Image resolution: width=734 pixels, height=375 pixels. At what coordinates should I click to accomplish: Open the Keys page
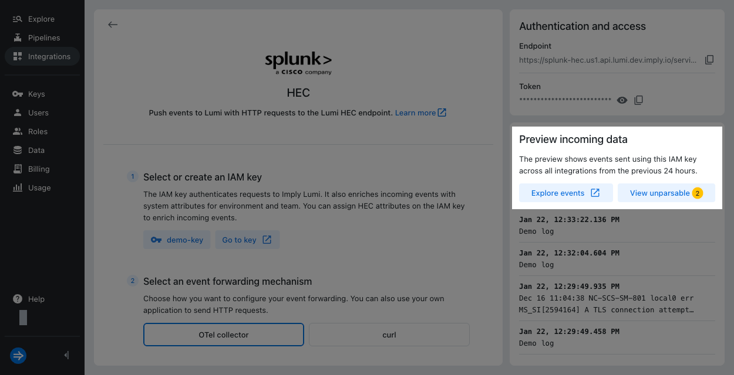click(37, 94)
